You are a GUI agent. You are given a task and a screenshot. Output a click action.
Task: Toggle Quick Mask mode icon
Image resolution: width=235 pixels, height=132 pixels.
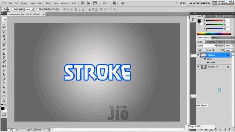pyautogui.click(x=4, y=114)
